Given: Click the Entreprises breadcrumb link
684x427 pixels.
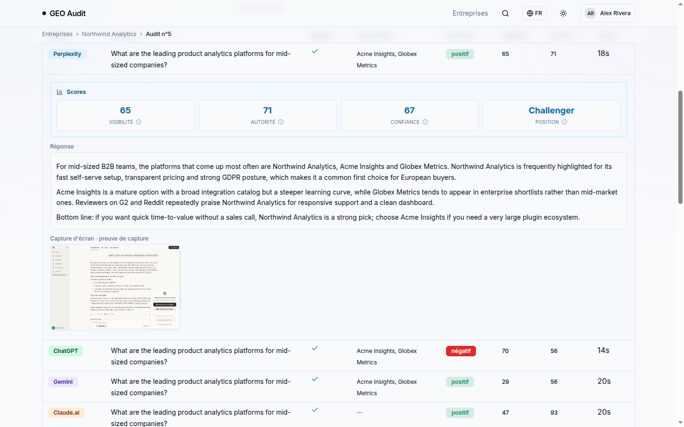Looking at the screenshot, I should pyautogui.click(x=57, y=34).
